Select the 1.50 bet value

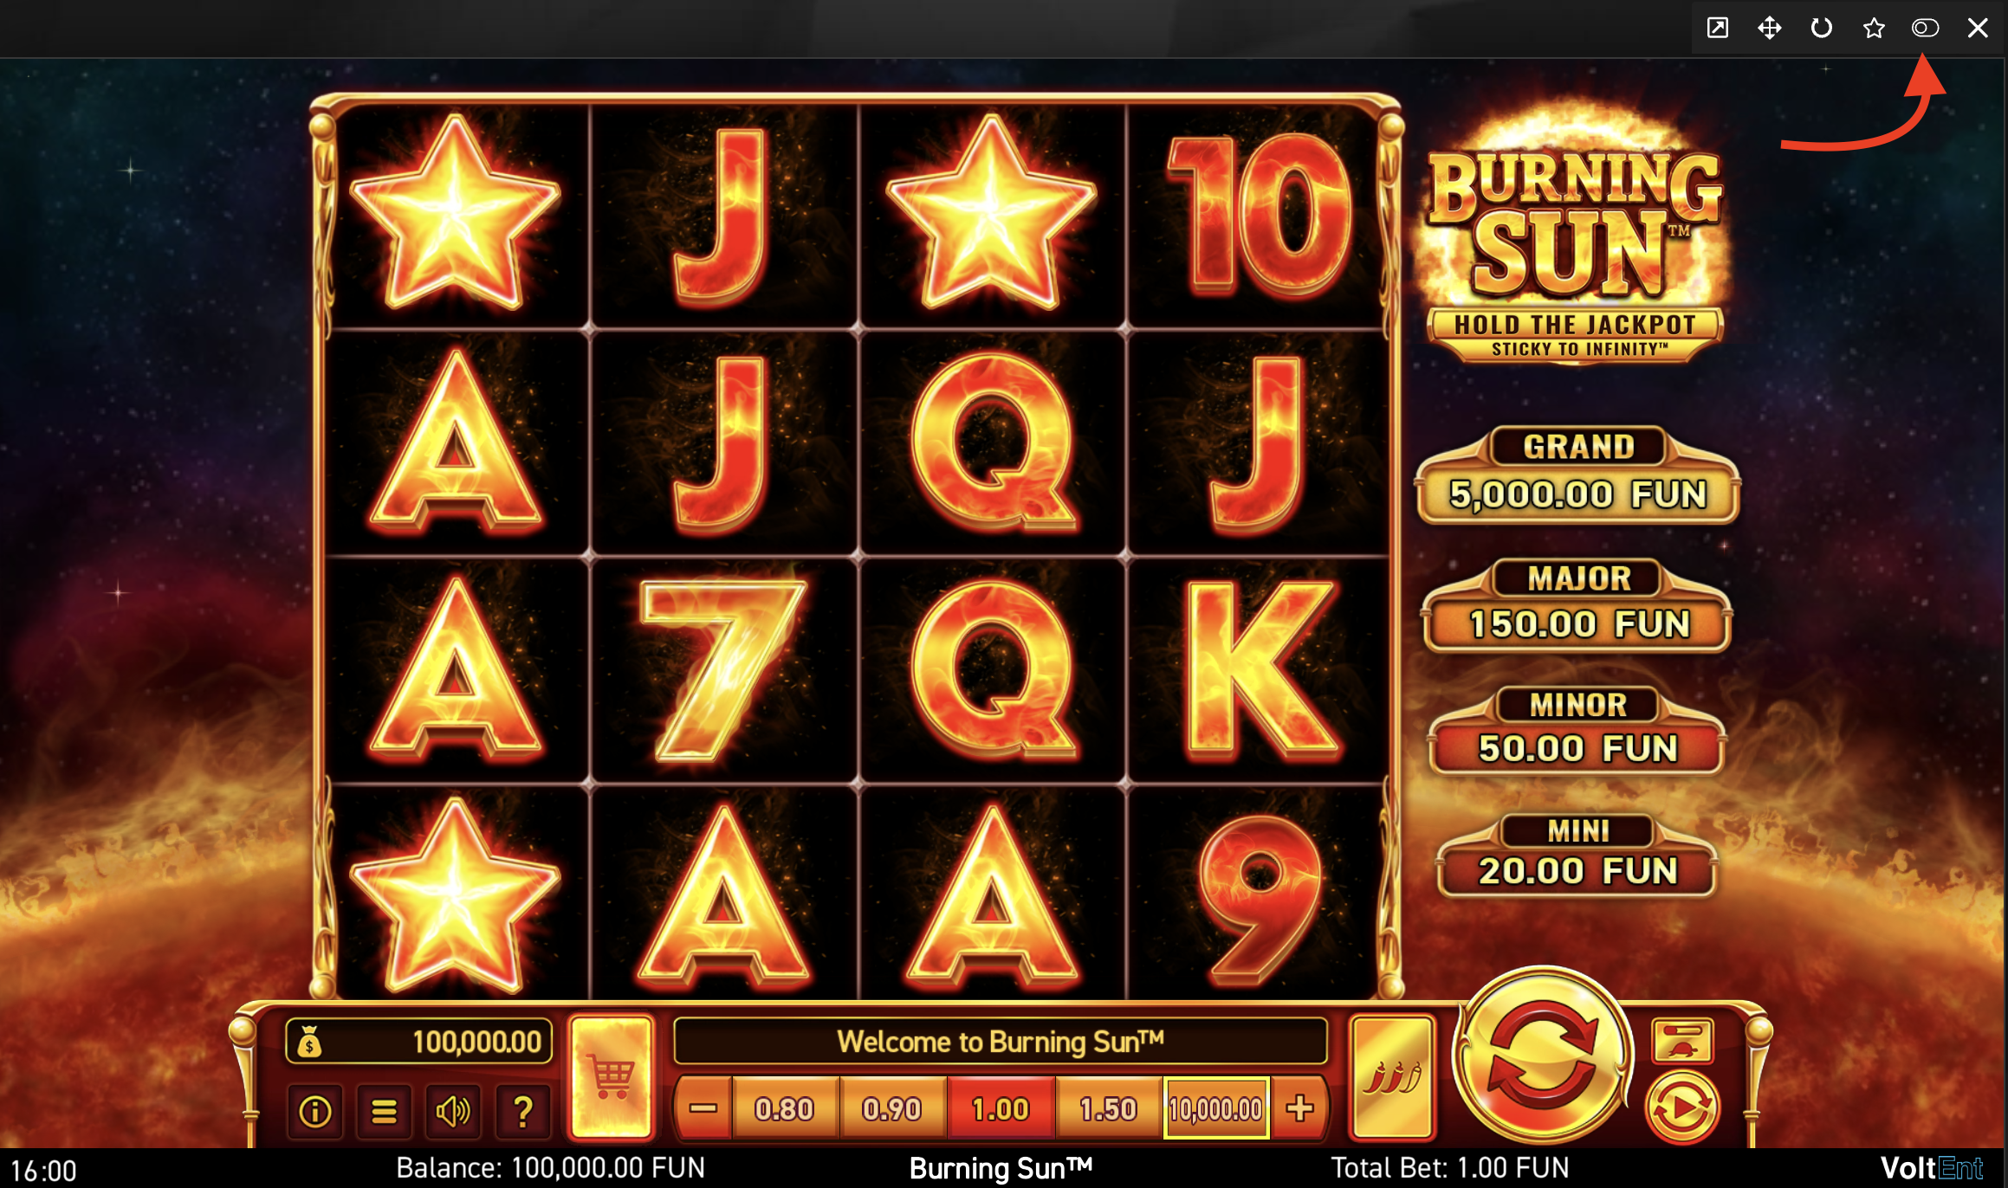[1109, 1108]
